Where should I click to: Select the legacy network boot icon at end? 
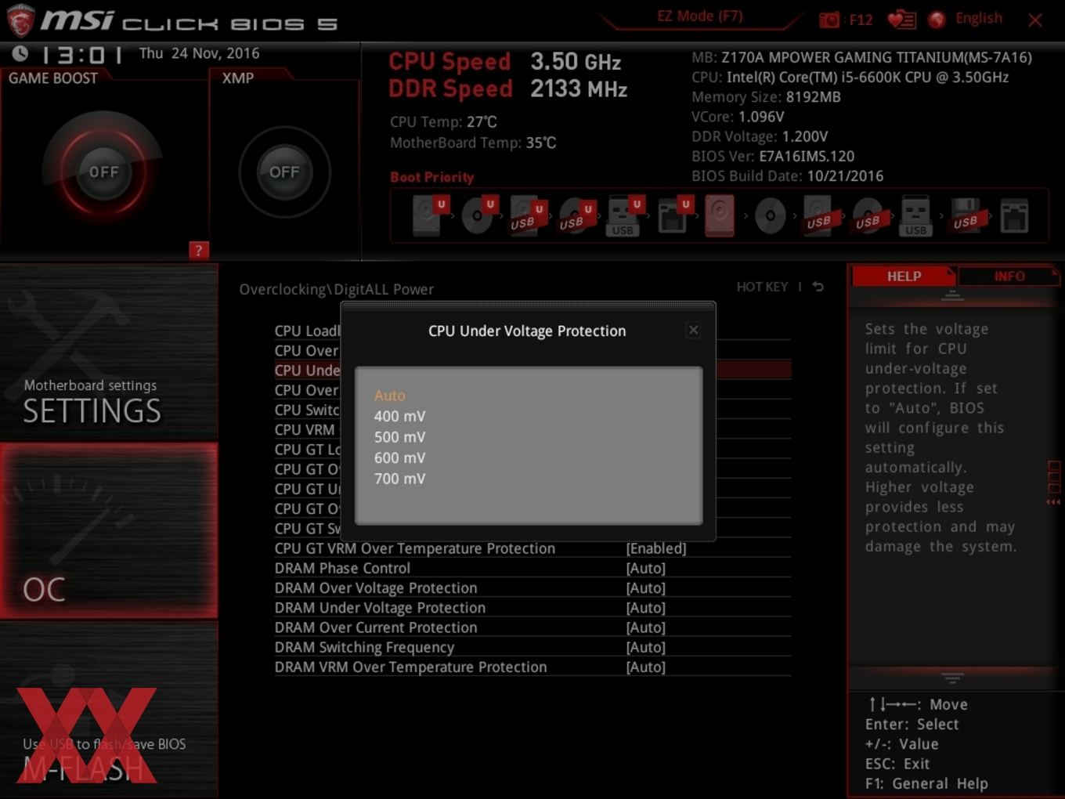coord(1014,216)
